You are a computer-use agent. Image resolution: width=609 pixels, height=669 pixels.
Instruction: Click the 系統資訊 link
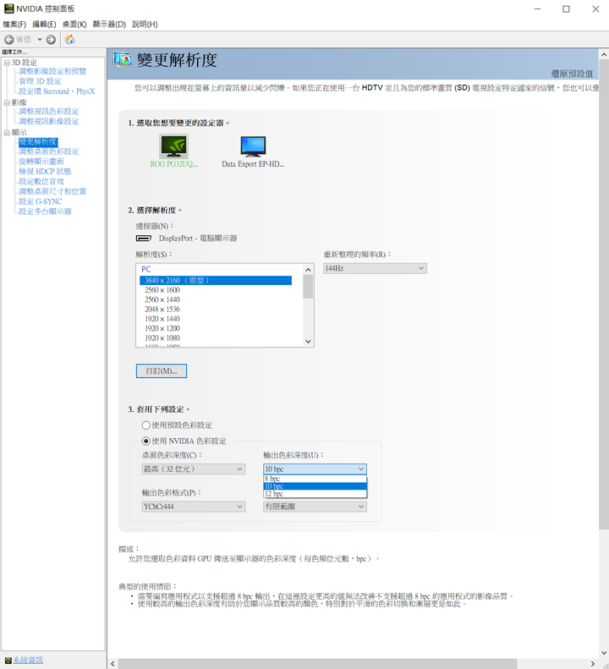pyautogui.click(x=28, y=660)
